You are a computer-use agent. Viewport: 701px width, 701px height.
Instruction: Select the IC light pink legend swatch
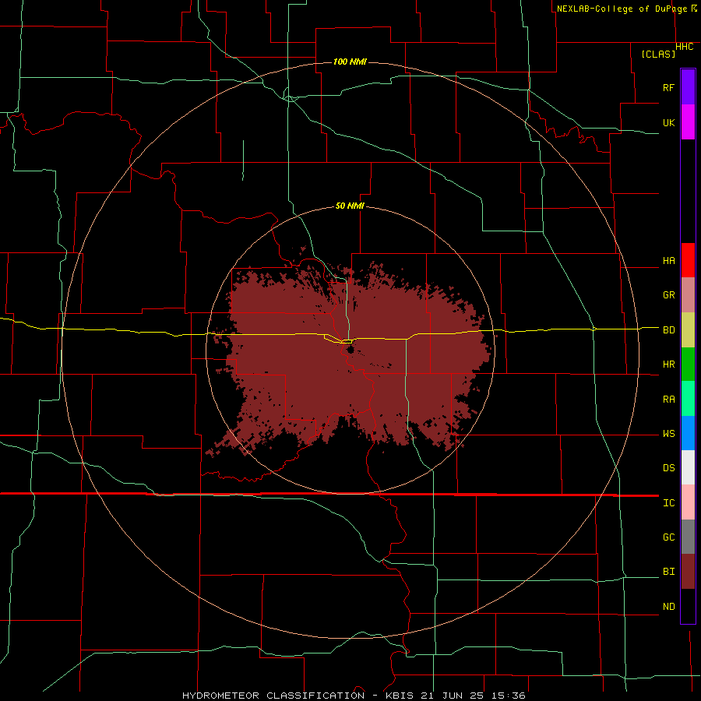click(x=688, y=502)
